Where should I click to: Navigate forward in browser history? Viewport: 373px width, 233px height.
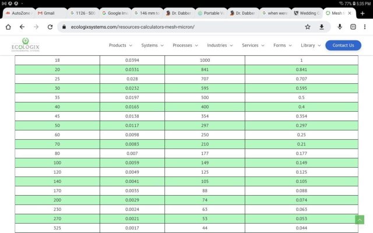coord(36,27)
